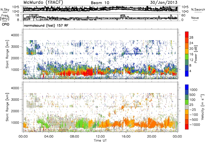Click 'Slant Range [km]' label of velocity panel

point(7,107)
